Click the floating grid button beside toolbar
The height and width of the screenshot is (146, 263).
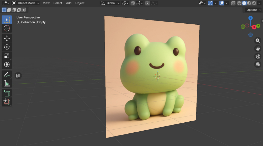pyautogui.click(x=18, y=76)
